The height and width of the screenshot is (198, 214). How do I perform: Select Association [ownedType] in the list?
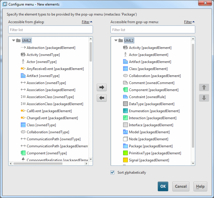click(46, 83)
